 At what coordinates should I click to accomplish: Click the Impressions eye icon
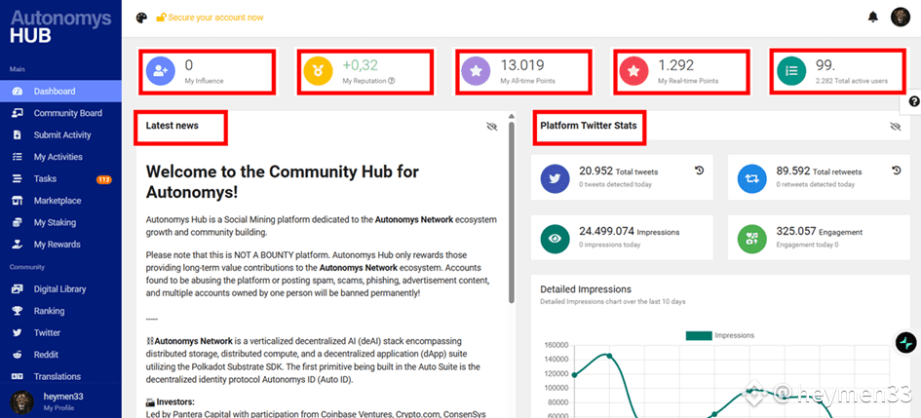(555, 239)
